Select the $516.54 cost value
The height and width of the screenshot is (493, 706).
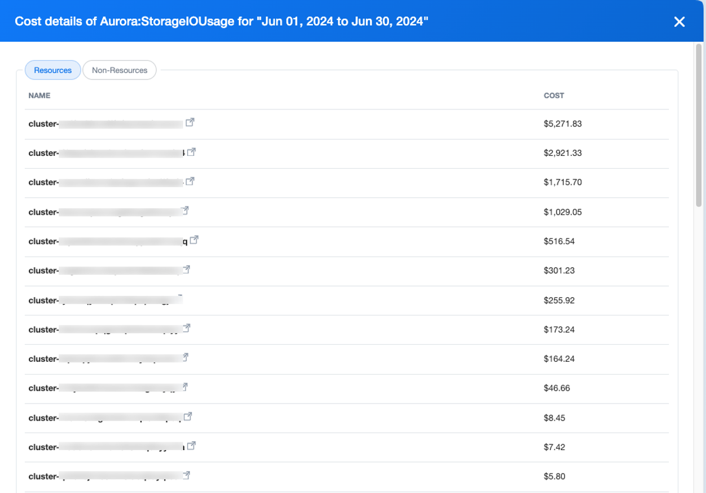tap(559, 241)
